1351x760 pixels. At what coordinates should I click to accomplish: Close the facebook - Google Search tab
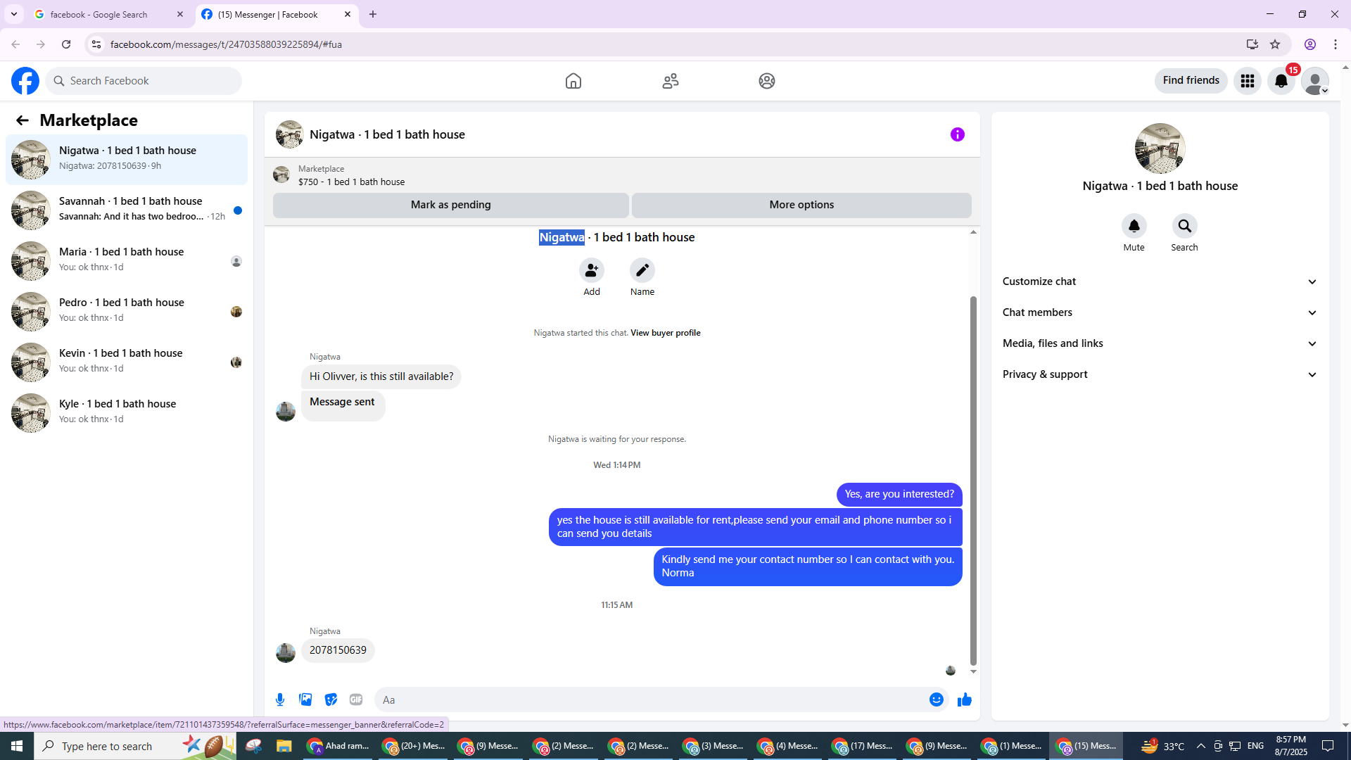180,14
